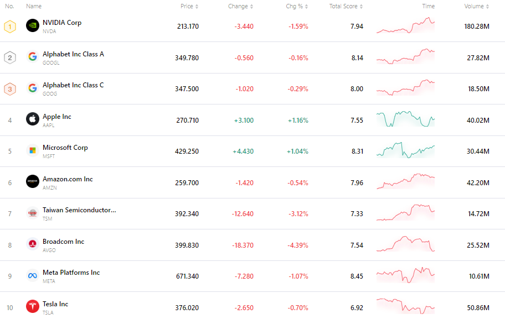Click the number 1 hexagonal rank badge
Image resolution: width=505 pixels, height=319 pixels.
pyautogui.click(x=9, y=25)
